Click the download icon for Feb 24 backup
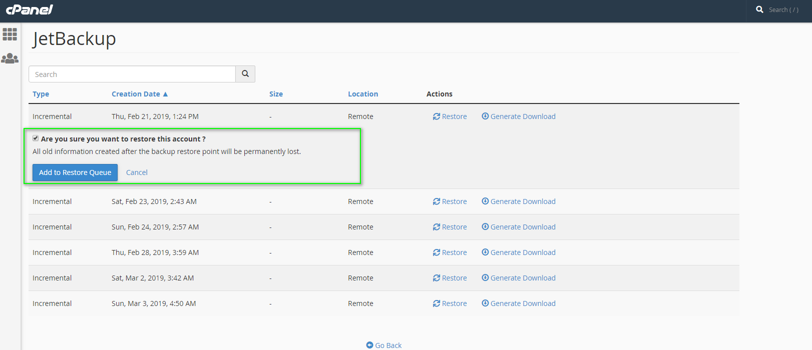 point(485,226)
